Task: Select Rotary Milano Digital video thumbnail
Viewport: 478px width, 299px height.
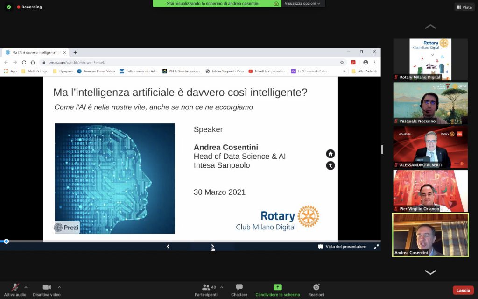Action: coord(430,59)
